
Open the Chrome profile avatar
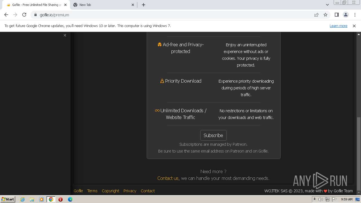click(345, 15)
